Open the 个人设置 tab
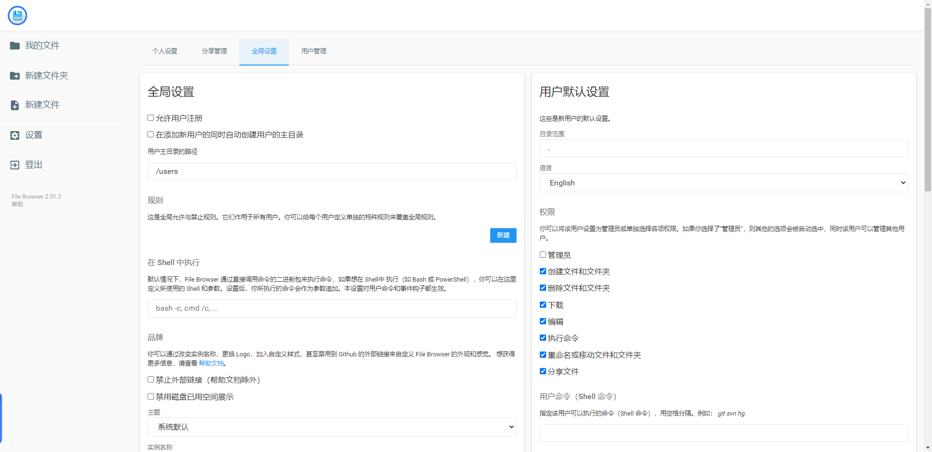Screen dimensions: 932x452 [165, 51]
